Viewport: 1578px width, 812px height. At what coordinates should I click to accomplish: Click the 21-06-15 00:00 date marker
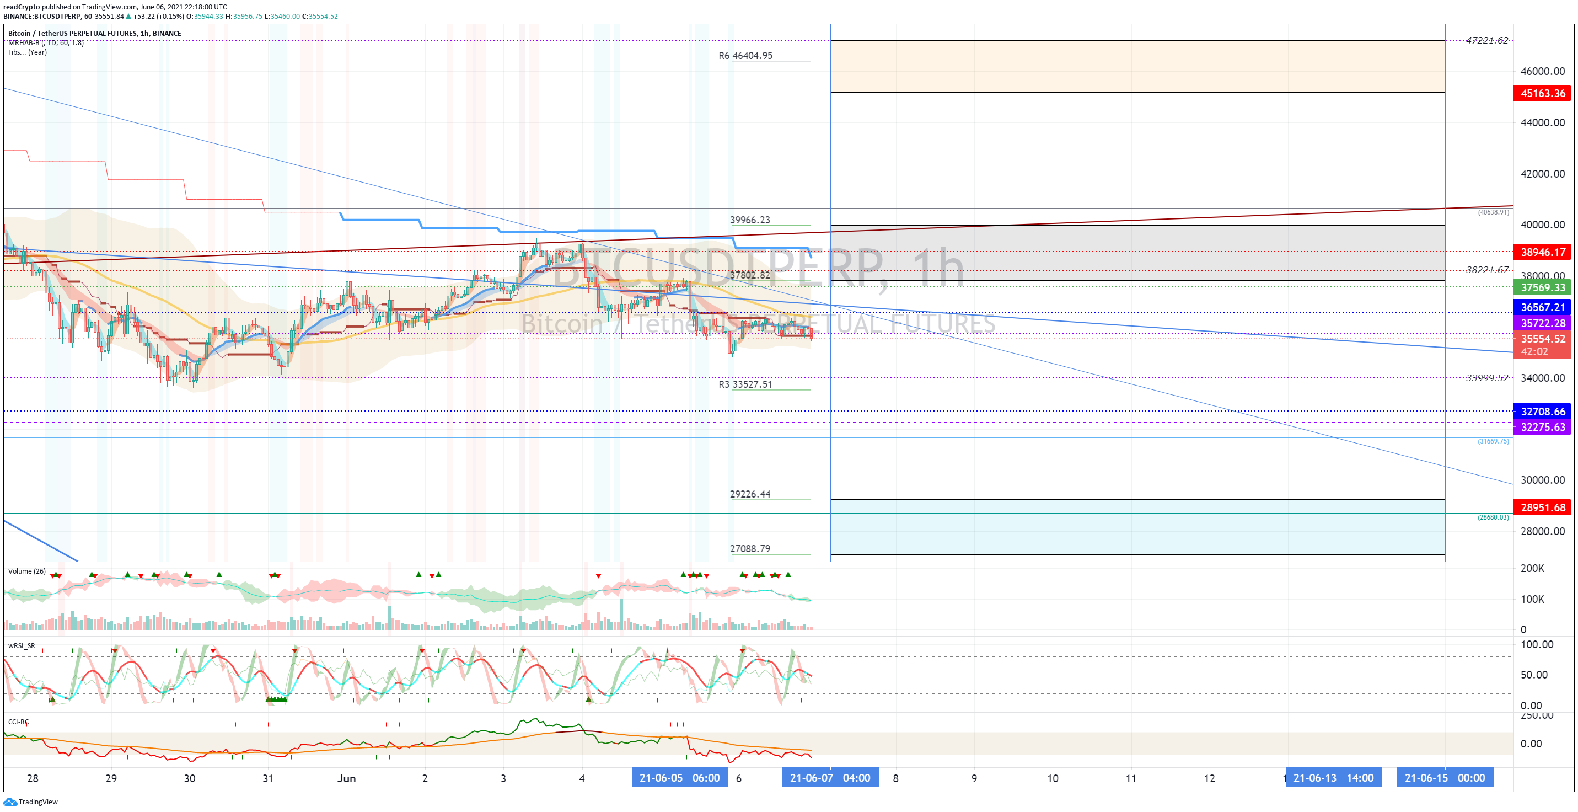point(1445,778)
